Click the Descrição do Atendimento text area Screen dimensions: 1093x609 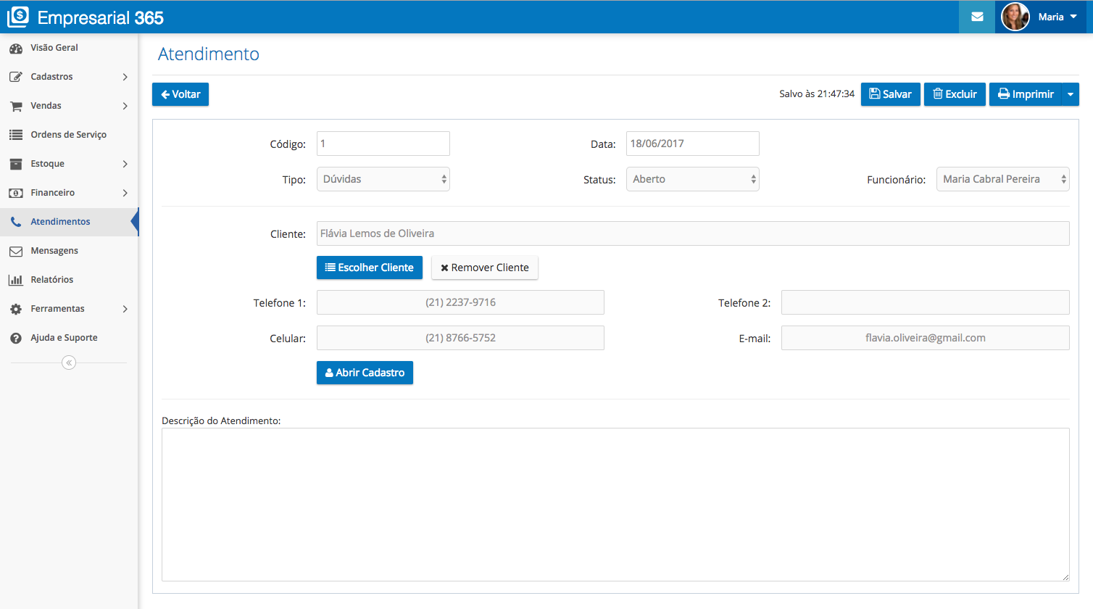(x=615, y=505)
